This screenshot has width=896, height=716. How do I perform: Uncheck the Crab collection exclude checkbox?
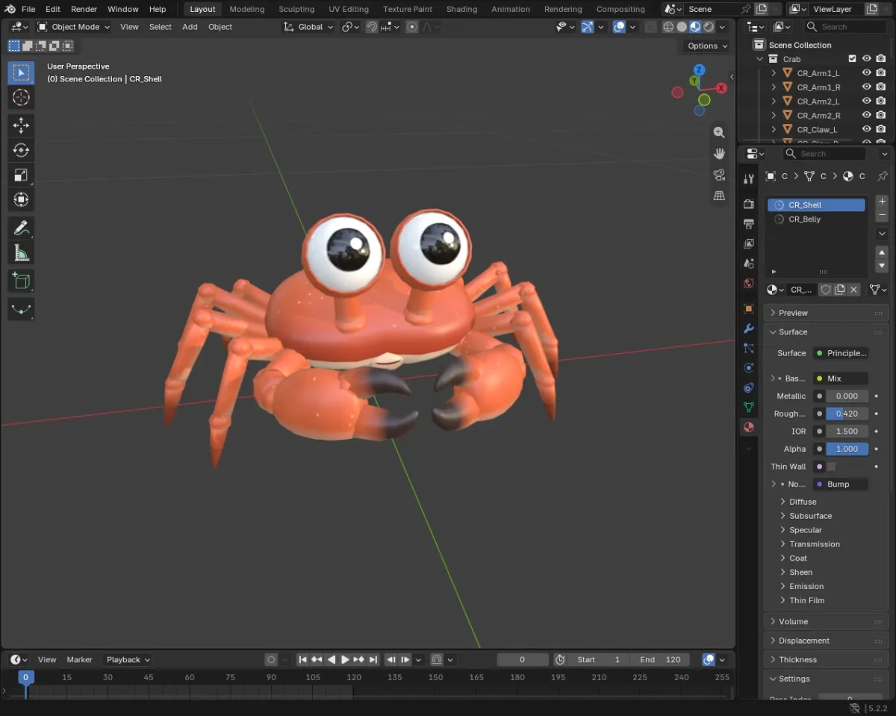pyautogui.click(x=852, y=59)
